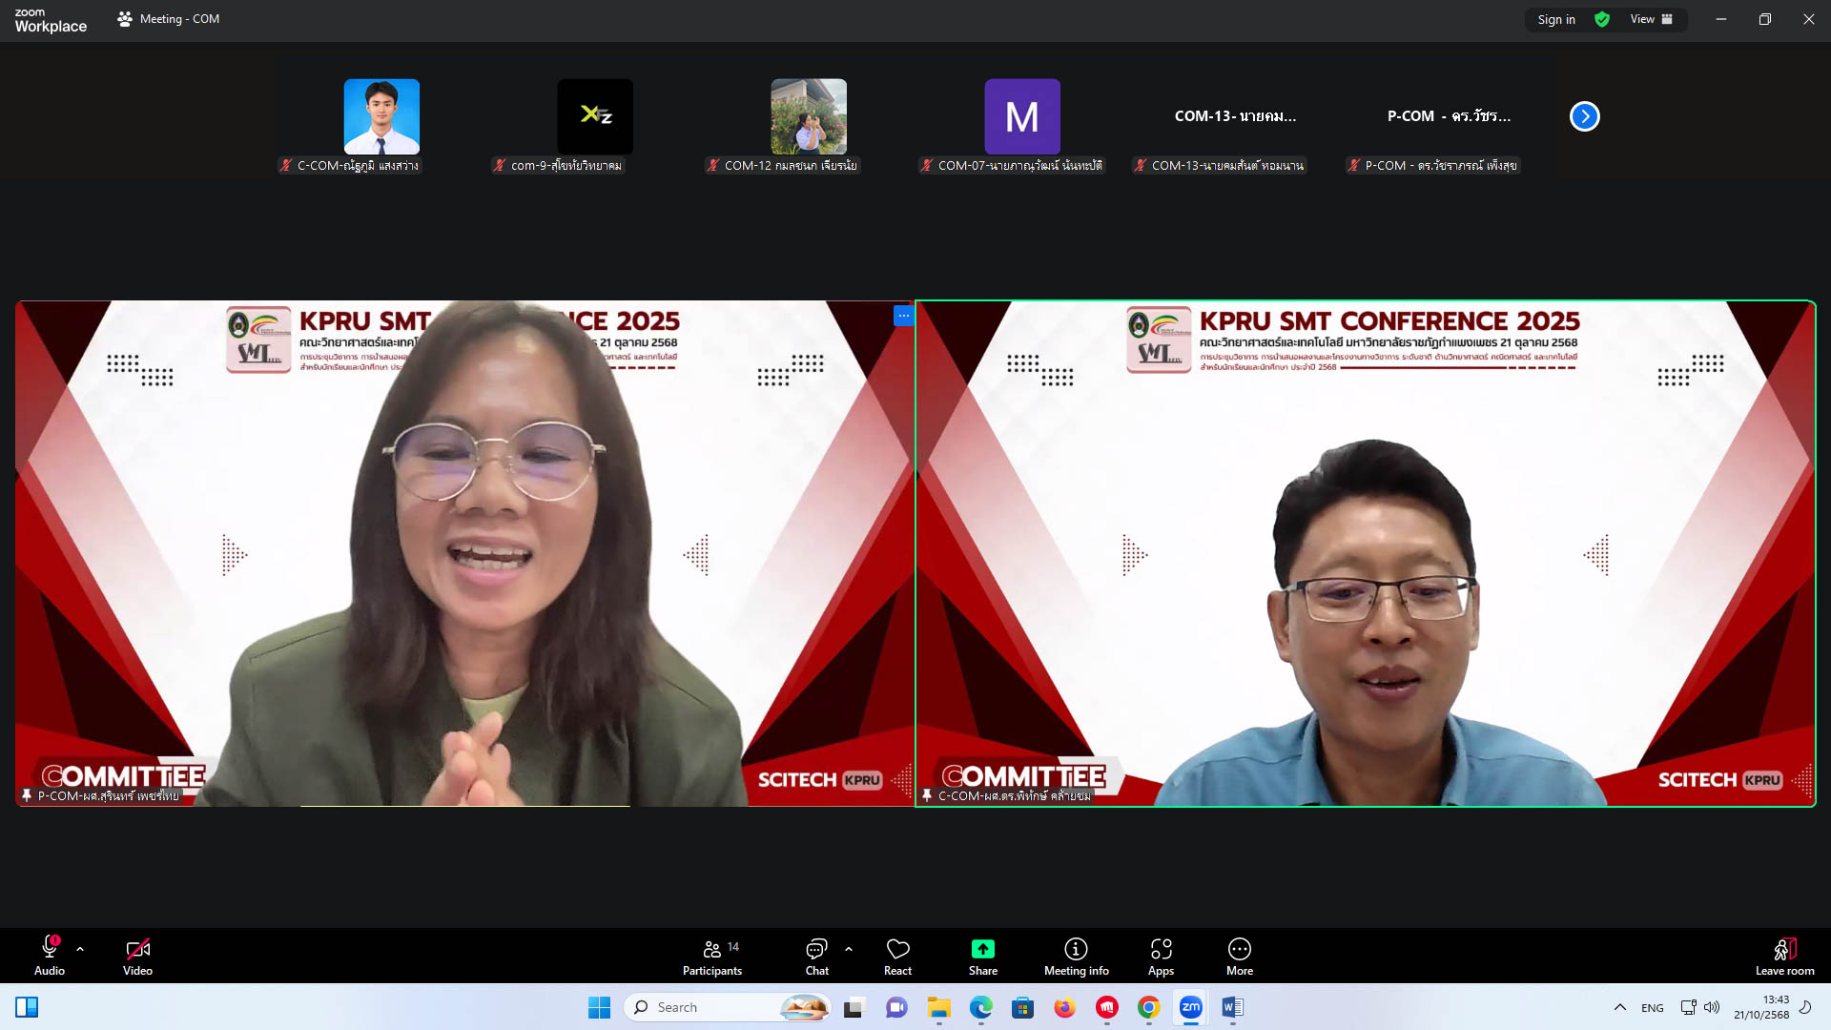
Task: Open React emoji options
Action: 897,957
